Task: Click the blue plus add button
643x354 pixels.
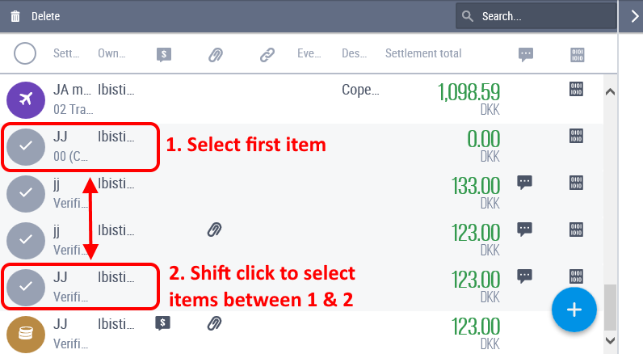Action: point(574,310)
